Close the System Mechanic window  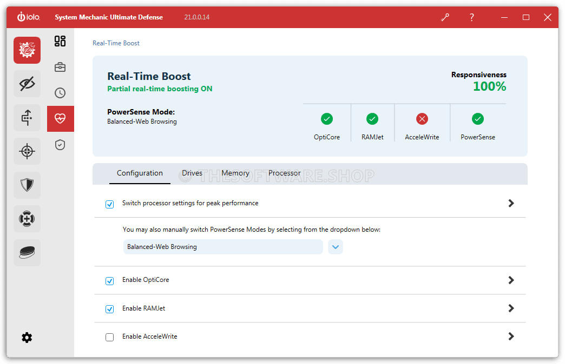coord(548,17)
